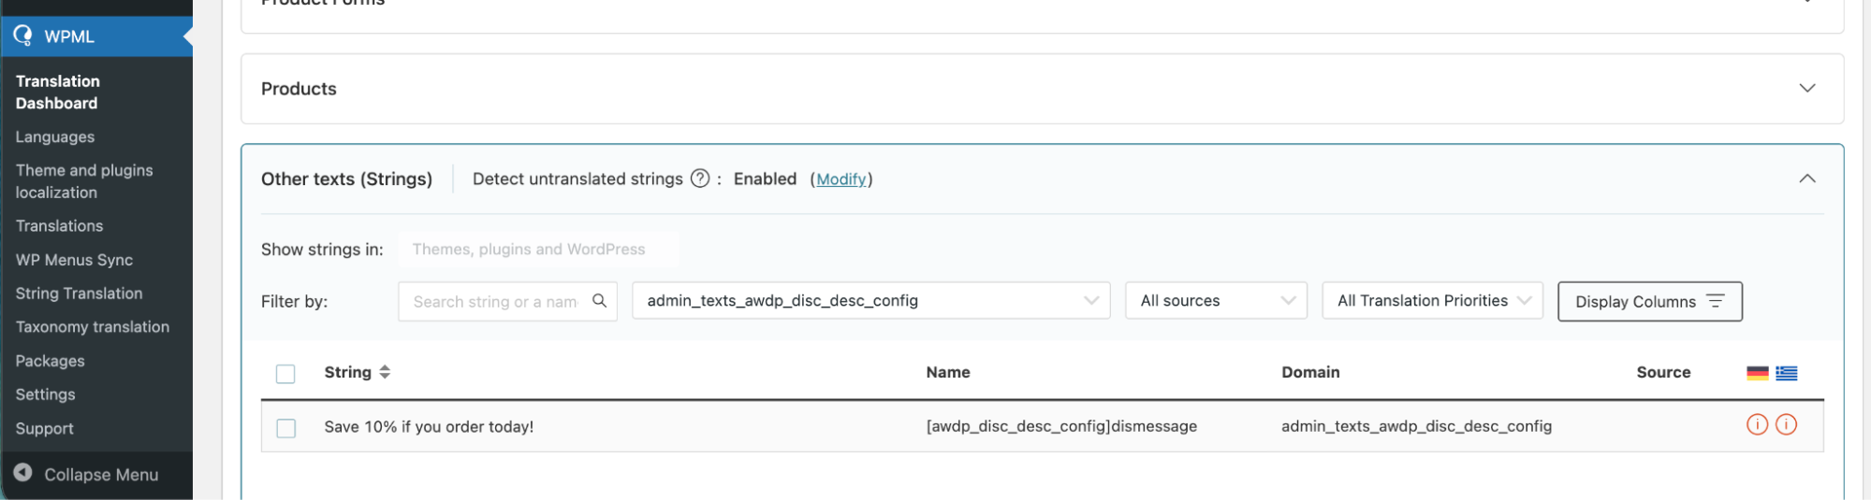Go to Taxonomy translation menu item

(92, 327)
